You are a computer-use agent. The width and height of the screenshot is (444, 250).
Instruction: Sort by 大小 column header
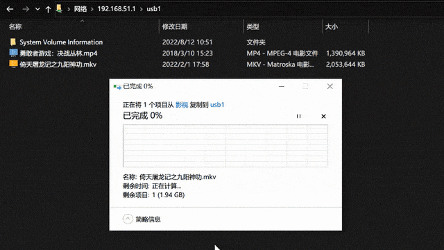click(x=332, y=26)
